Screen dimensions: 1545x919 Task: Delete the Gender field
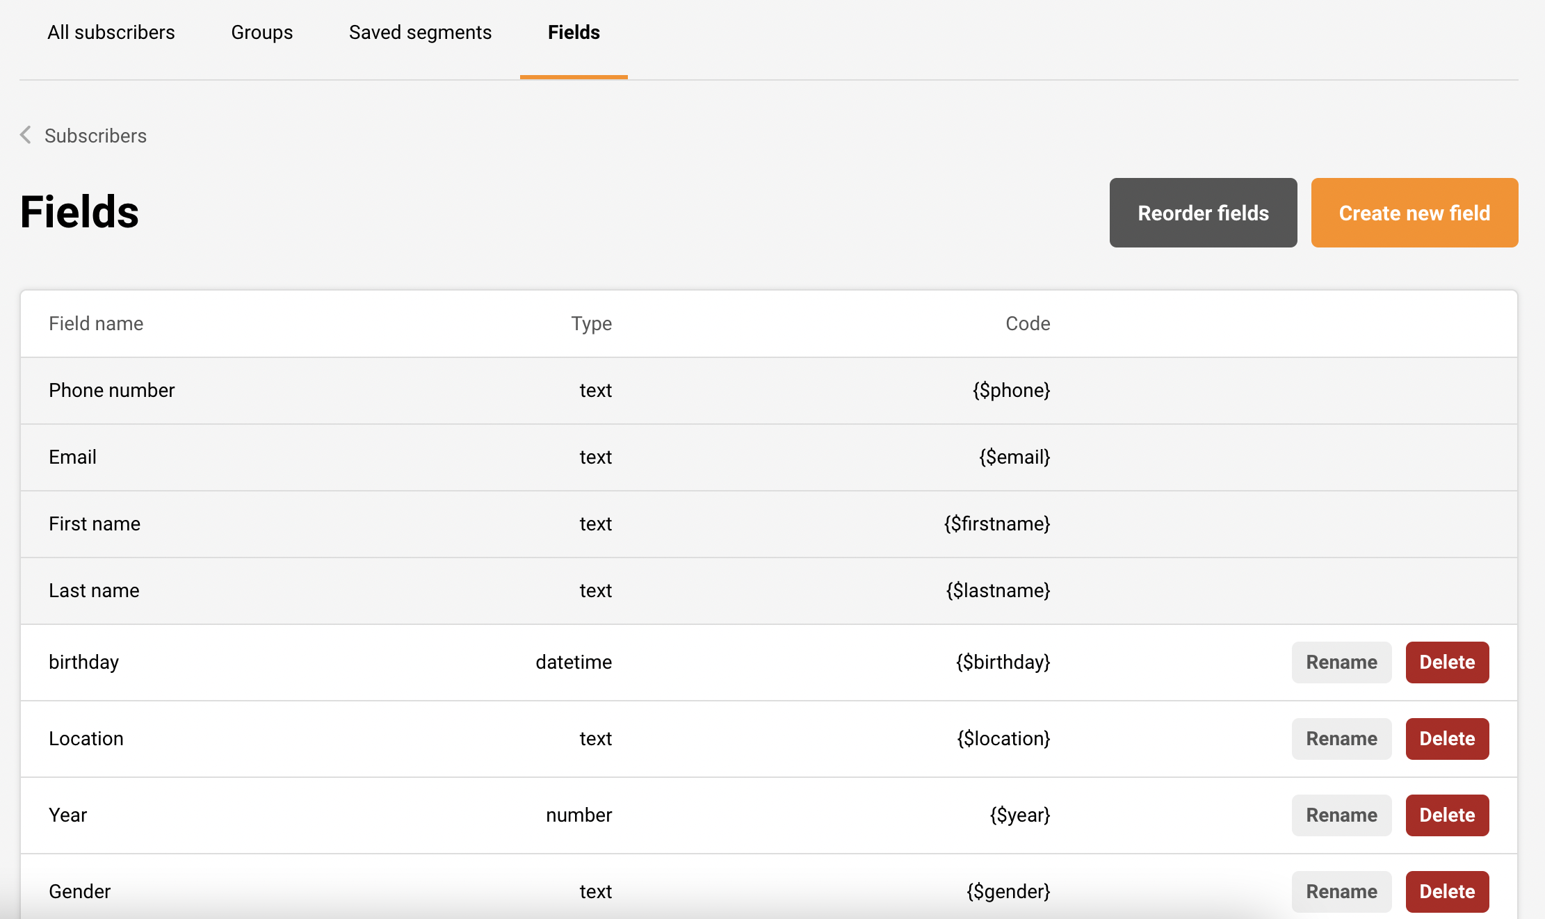click(1446, 891)
